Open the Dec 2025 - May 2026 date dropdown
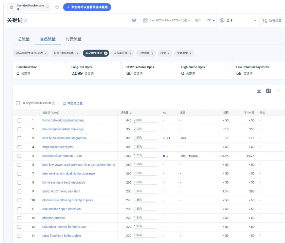The image size is (285, 243). click(x=170, y=20)
